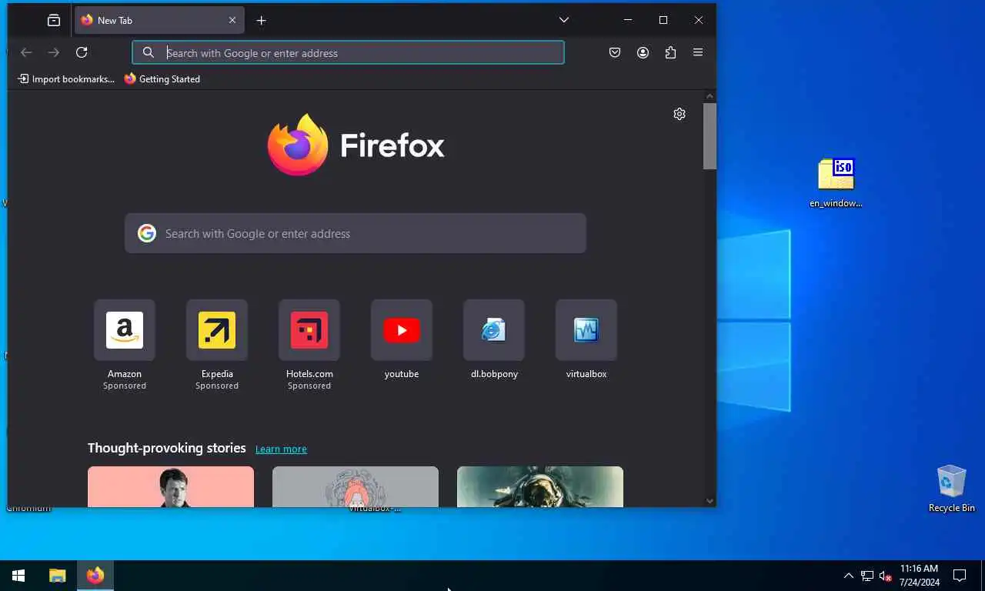Open Getting Started bookmark

pos(162,78)
